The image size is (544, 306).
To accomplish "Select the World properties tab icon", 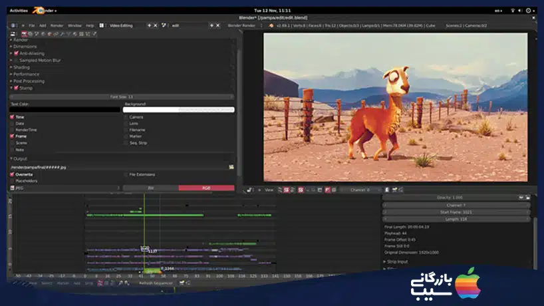I will coord(43,34).
